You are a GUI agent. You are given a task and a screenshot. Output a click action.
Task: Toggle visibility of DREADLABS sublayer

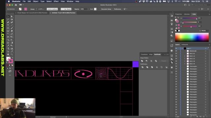tap(176, 51)
